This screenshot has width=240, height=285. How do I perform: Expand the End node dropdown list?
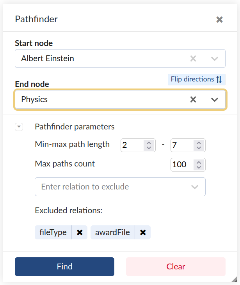coord(214,99)
